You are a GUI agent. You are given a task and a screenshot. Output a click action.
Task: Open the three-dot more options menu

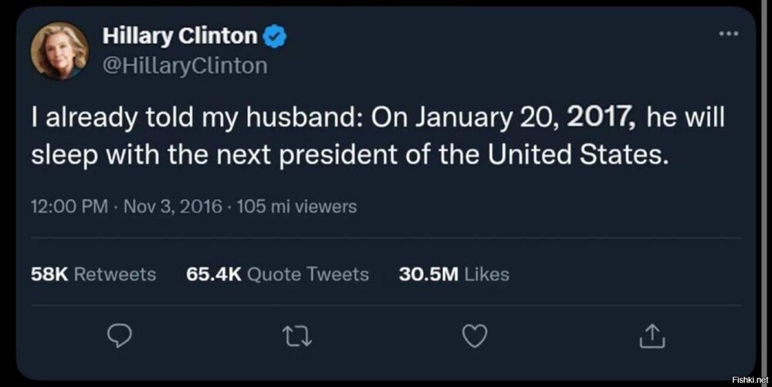tap(729, 34)
